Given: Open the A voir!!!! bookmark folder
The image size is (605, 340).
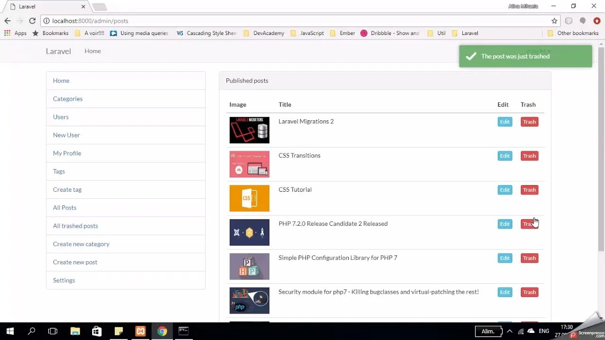Looking at the screenshot, I should [89, 33].
